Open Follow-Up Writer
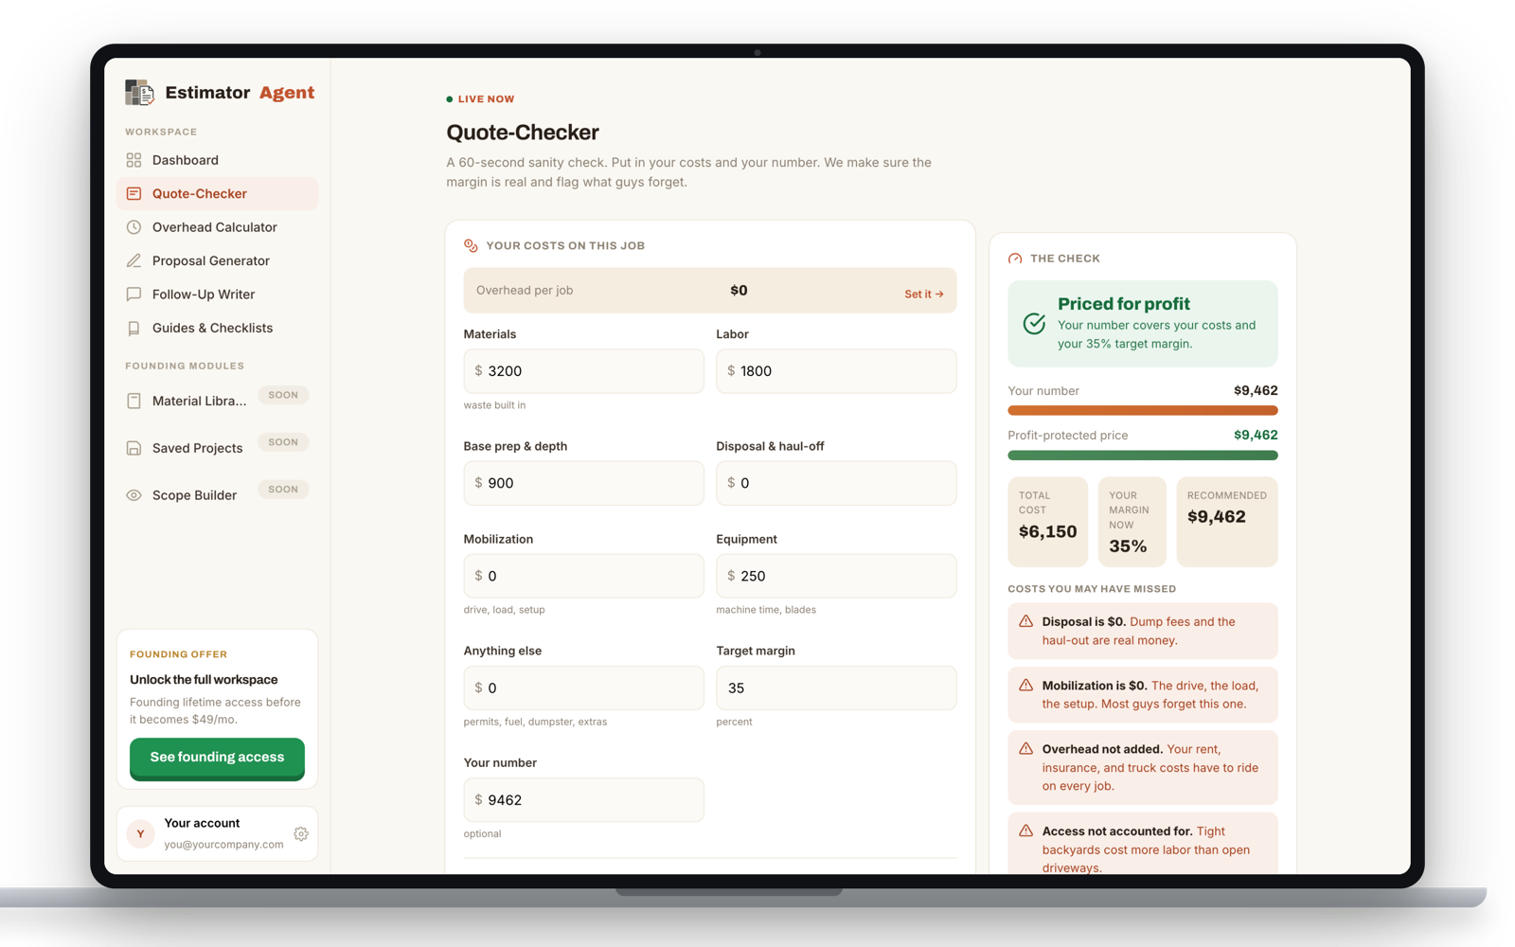Screen dimensions: 1515x947 point(217,295)
